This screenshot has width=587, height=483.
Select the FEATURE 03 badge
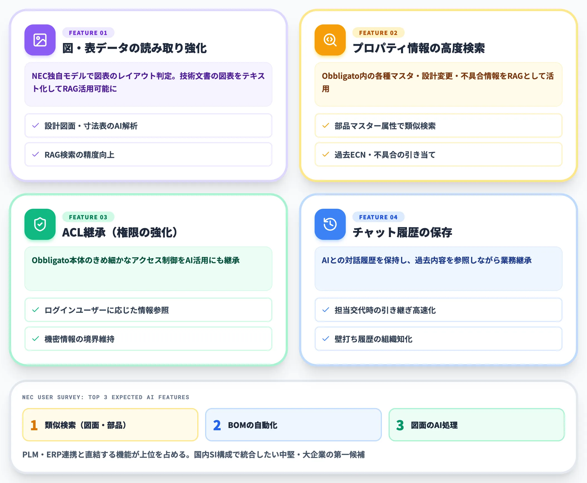pos(88,217)
